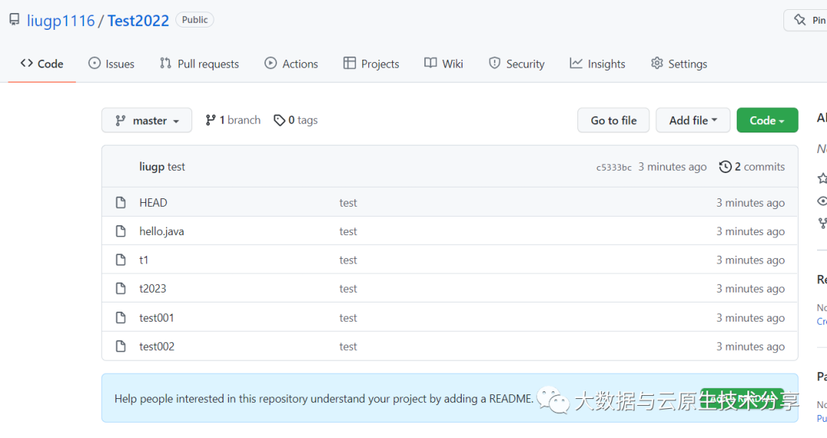Click the history clock icon beside commits
Screen dimensions: 827x438
[x=725, y=167]
